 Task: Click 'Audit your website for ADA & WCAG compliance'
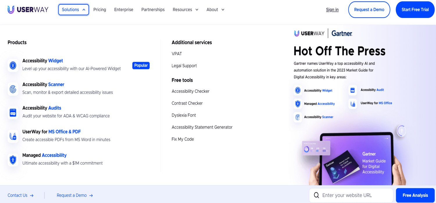pos(66,116)
